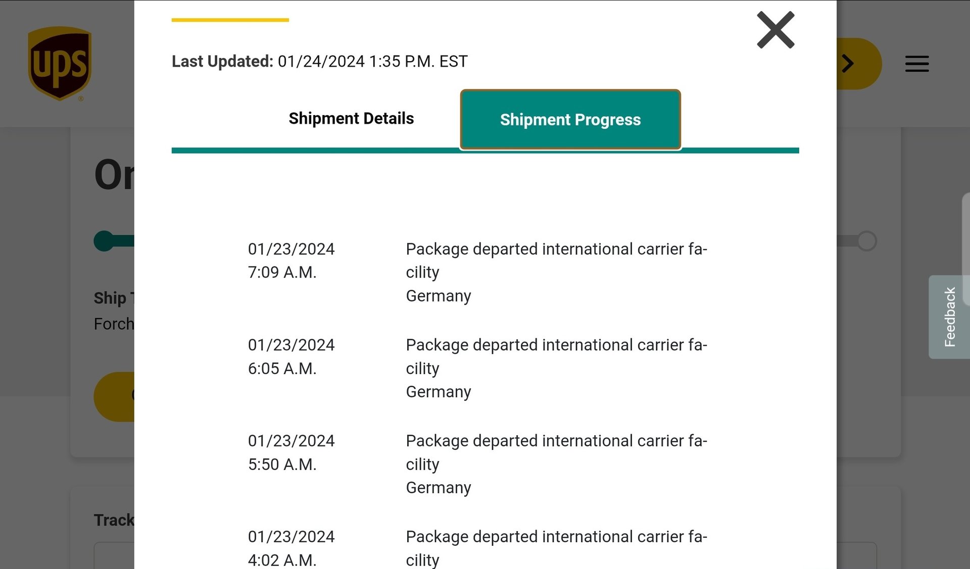The height and width of the screenshot is (569, 970).
Task: Switch to Shipment Details tab
Action: [351, 119]
